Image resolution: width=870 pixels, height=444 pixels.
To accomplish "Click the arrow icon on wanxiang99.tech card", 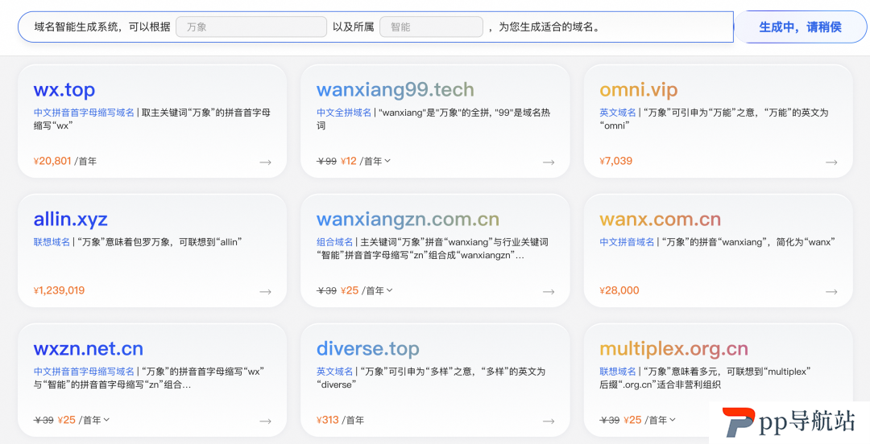I will tap(549, 162).
